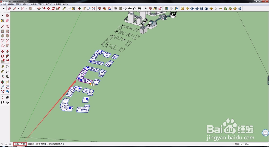Click the Rotate tool in top toolbar

coord(53,8)
